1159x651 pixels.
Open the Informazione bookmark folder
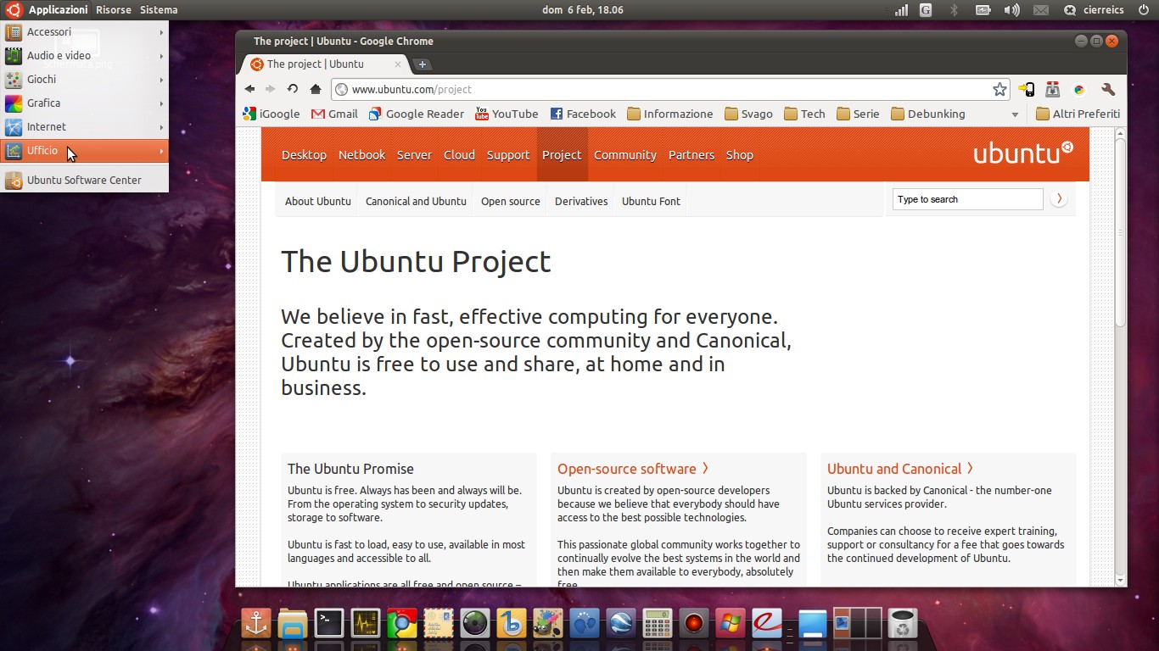tap(670, 114)
